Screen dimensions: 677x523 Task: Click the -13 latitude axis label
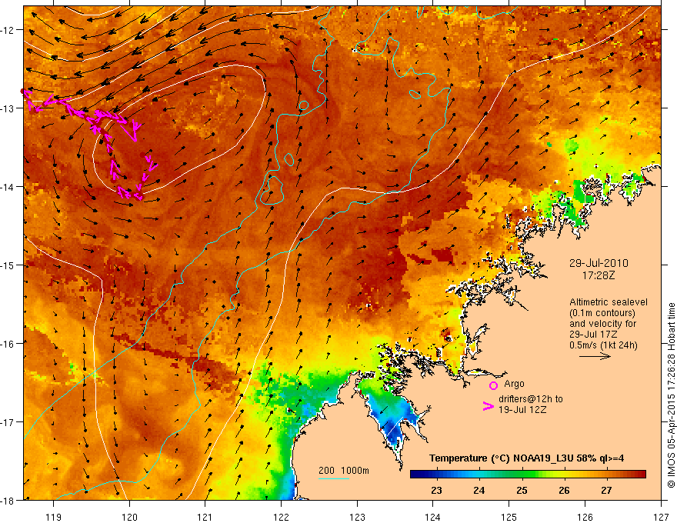[8, 108]
